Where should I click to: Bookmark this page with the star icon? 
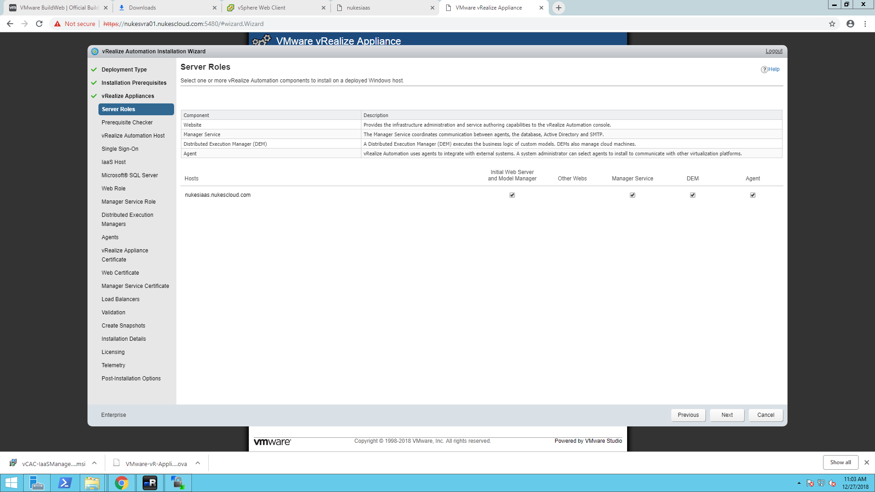[x=832, y=24]
